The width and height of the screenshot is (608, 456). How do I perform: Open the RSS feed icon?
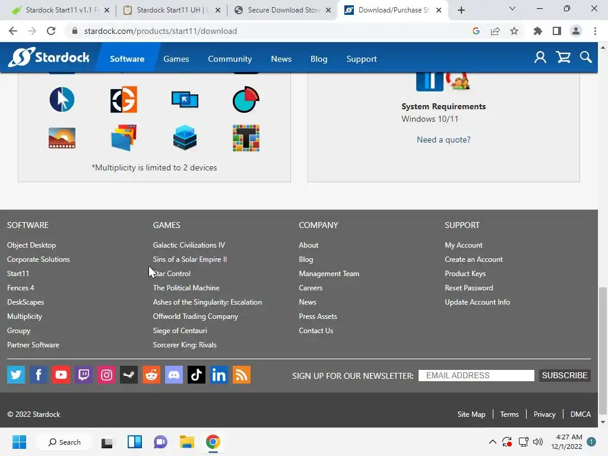pos(242,375)
